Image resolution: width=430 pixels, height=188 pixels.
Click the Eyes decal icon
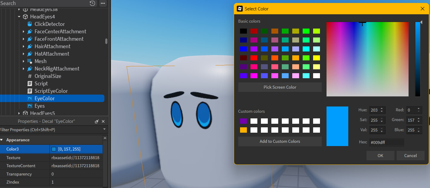click(30, 106)
